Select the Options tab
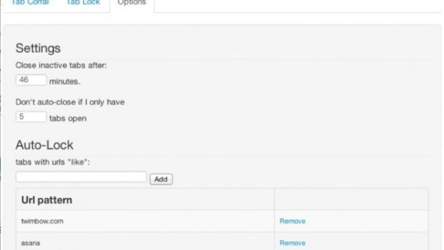Image resolution: width=444 pixels, height=250 pixels. [132, 3]
